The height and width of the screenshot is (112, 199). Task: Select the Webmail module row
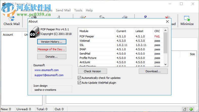pyautogui.click(x=121, y=41)
